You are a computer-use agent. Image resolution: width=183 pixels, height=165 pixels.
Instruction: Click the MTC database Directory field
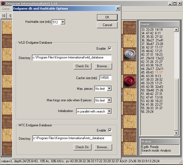pos(72,138)
